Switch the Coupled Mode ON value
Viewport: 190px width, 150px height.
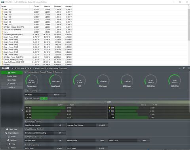pos(60,141)
